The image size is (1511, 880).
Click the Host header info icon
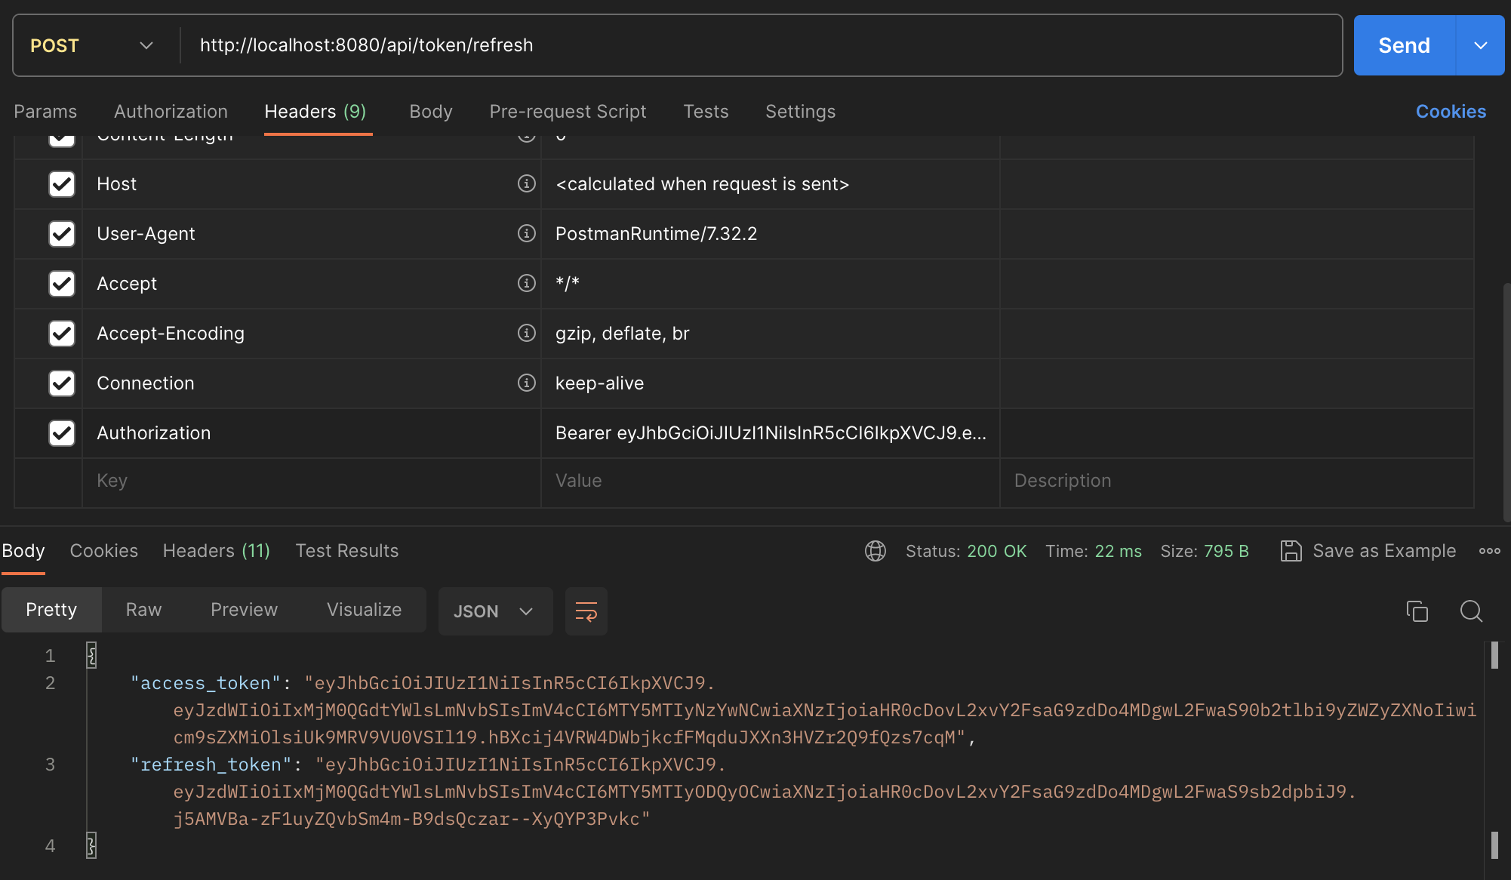click(527, 183)
